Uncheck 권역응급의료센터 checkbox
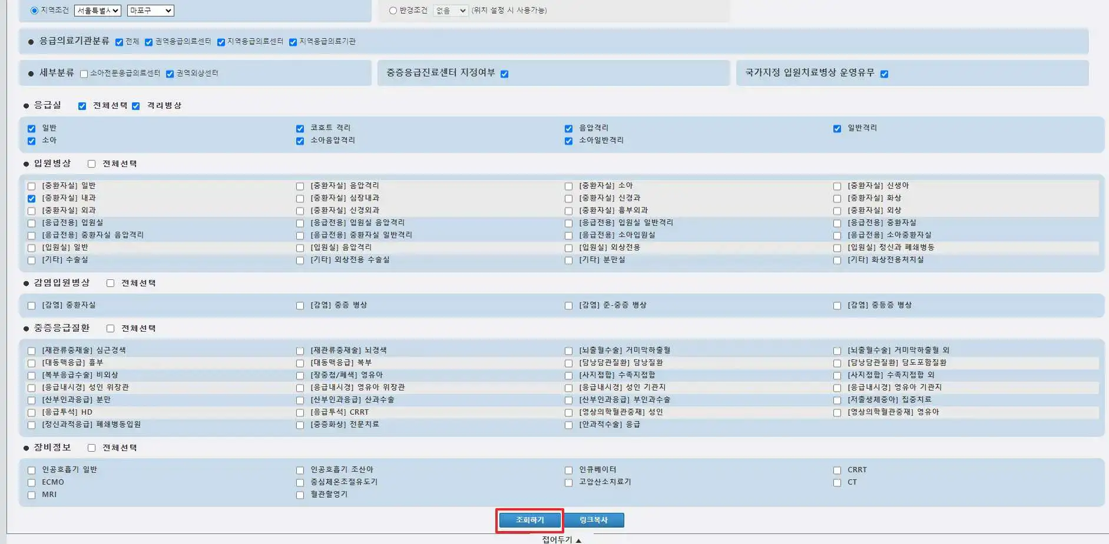Viewport: 1109px width, 544px height. click(148, 42)
